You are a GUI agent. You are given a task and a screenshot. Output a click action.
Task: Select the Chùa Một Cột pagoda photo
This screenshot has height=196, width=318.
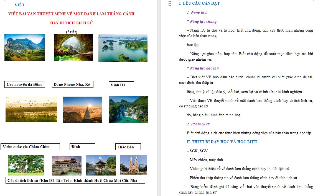tap(101, 165)
